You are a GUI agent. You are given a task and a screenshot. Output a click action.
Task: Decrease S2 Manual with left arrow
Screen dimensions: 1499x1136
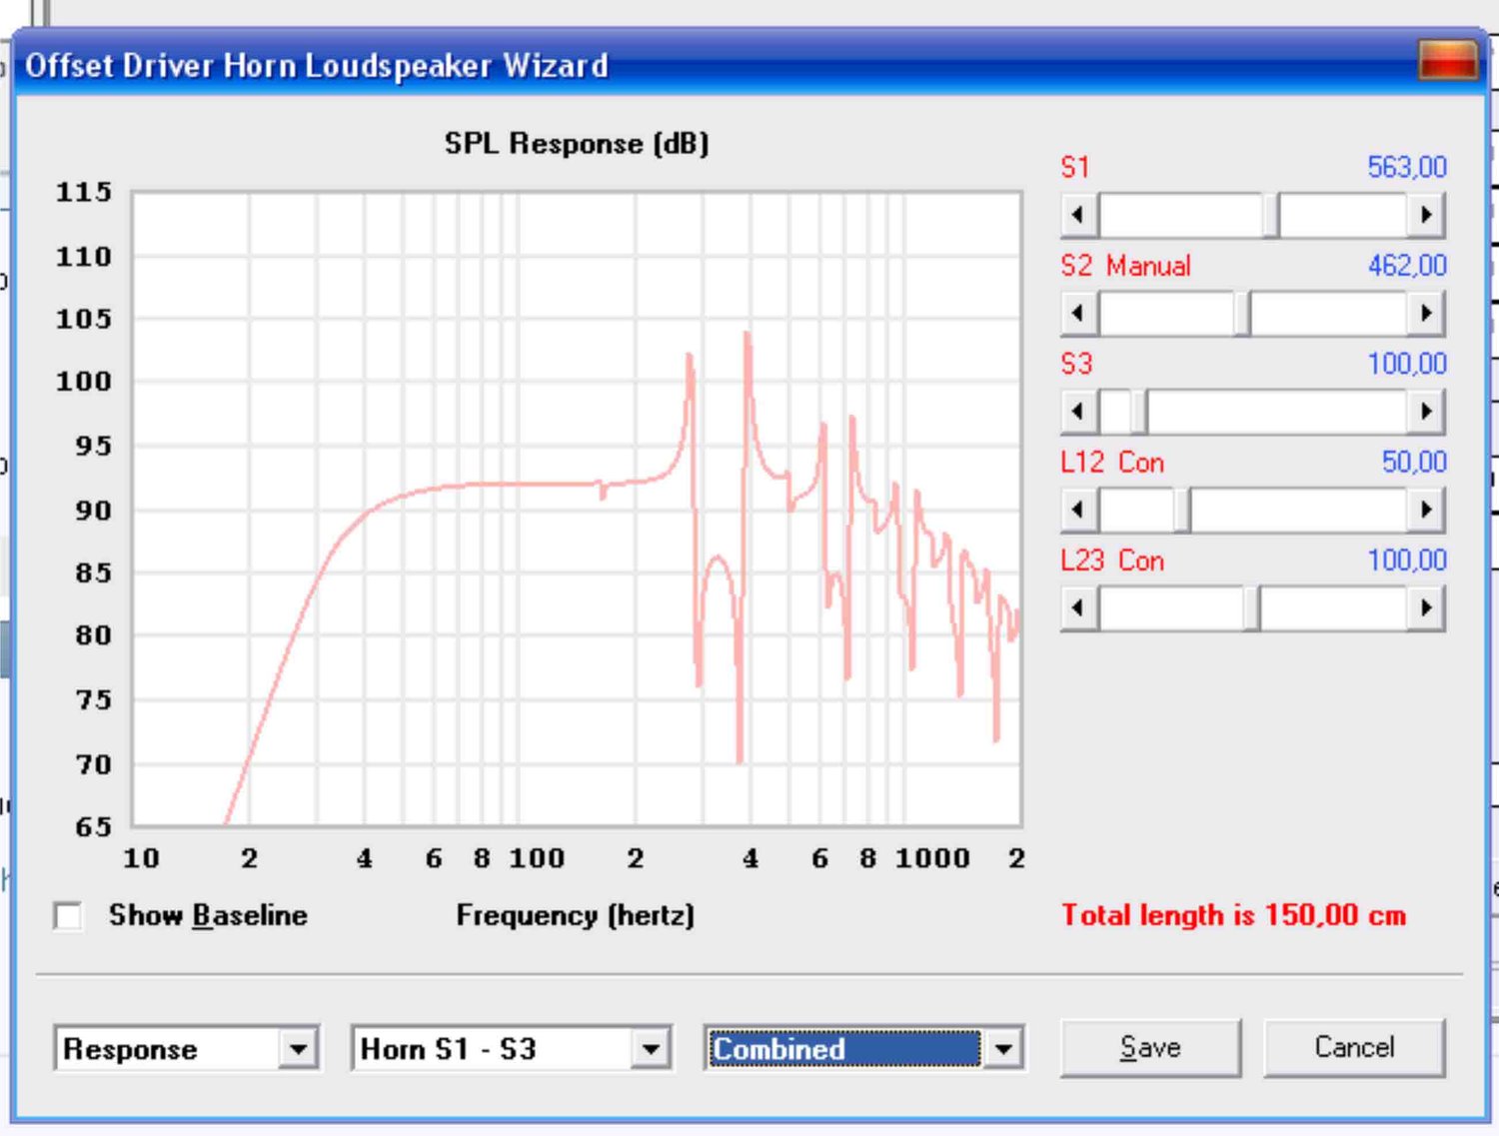coord(1078,314)
